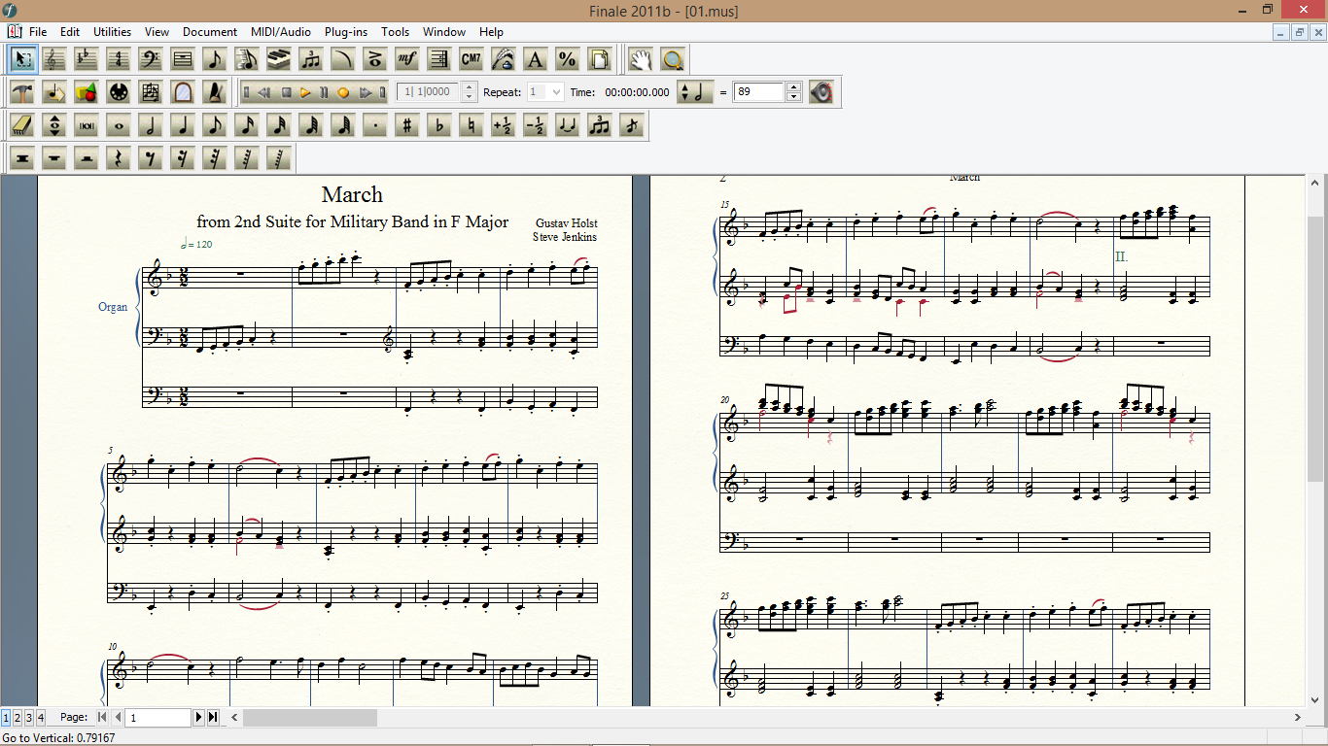Select the Hand Grabber tool
Viewport: 1328px width, 746px height.
pos(640,59)
